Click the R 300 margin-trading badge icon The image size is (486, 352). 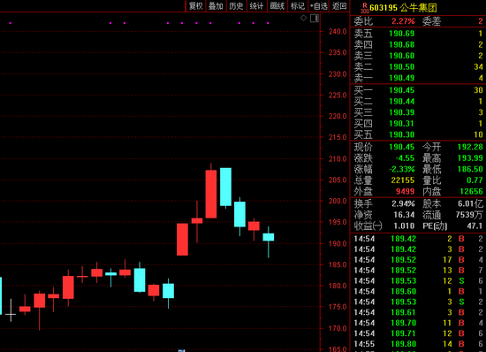click(x=365, y=8)
